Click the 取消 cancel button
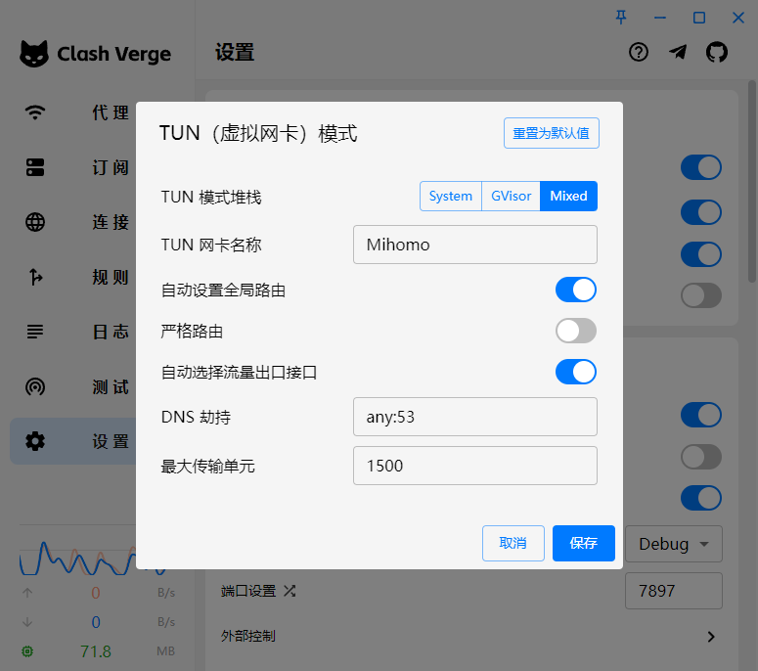The image size is (758, 671). (513, 543)
